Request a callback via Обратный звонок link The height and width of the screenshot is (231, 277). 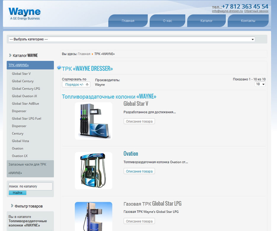[256, 11]
